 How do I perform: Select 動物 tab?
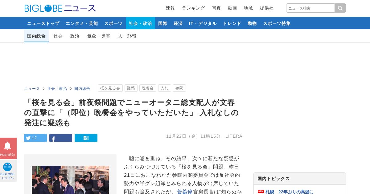point(252,23)
